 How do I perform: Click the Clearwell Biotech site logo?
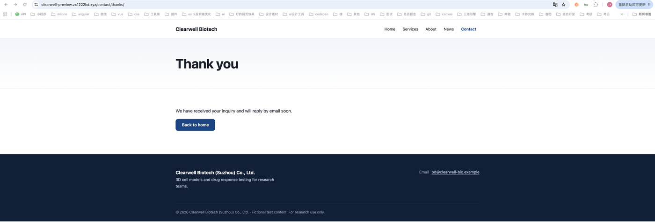click(196, 29)
